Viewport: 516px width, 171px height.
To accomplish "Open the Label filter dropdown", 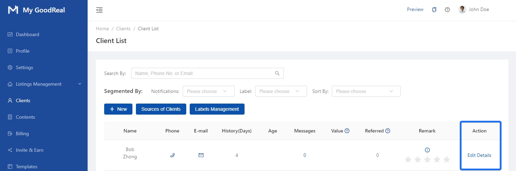I will pos(281,91).
